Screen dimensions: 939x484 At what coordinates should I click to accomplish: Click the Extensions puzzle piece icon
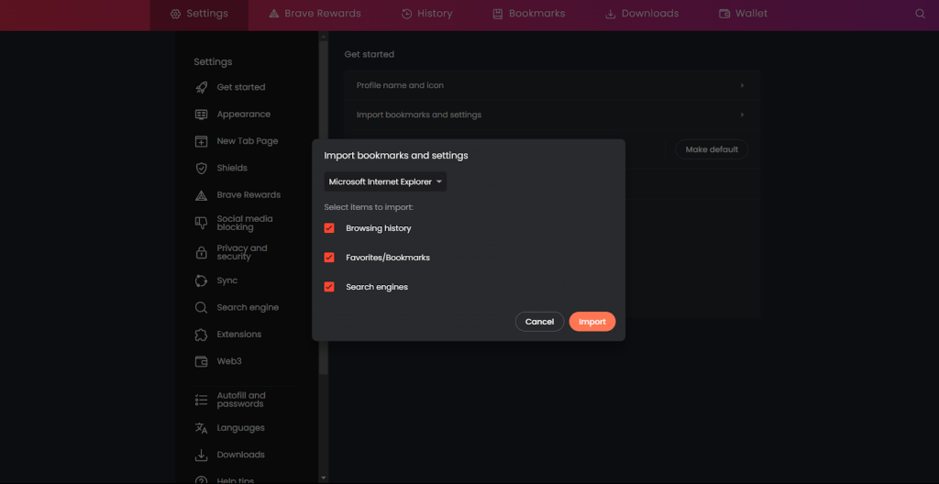pyautogui.click(x=201, y=335)
